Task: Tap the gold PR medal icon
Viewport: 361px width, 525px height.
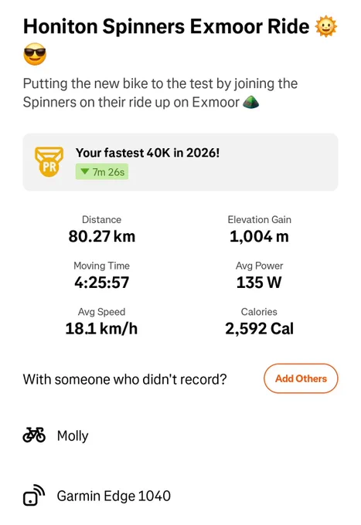Action: click(49, 162)
